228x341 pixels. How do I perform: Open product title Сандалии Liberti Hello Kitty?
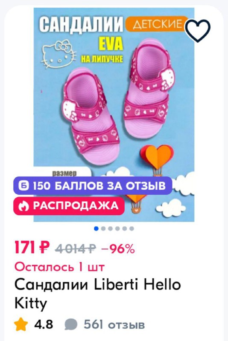tap(97, 294)
